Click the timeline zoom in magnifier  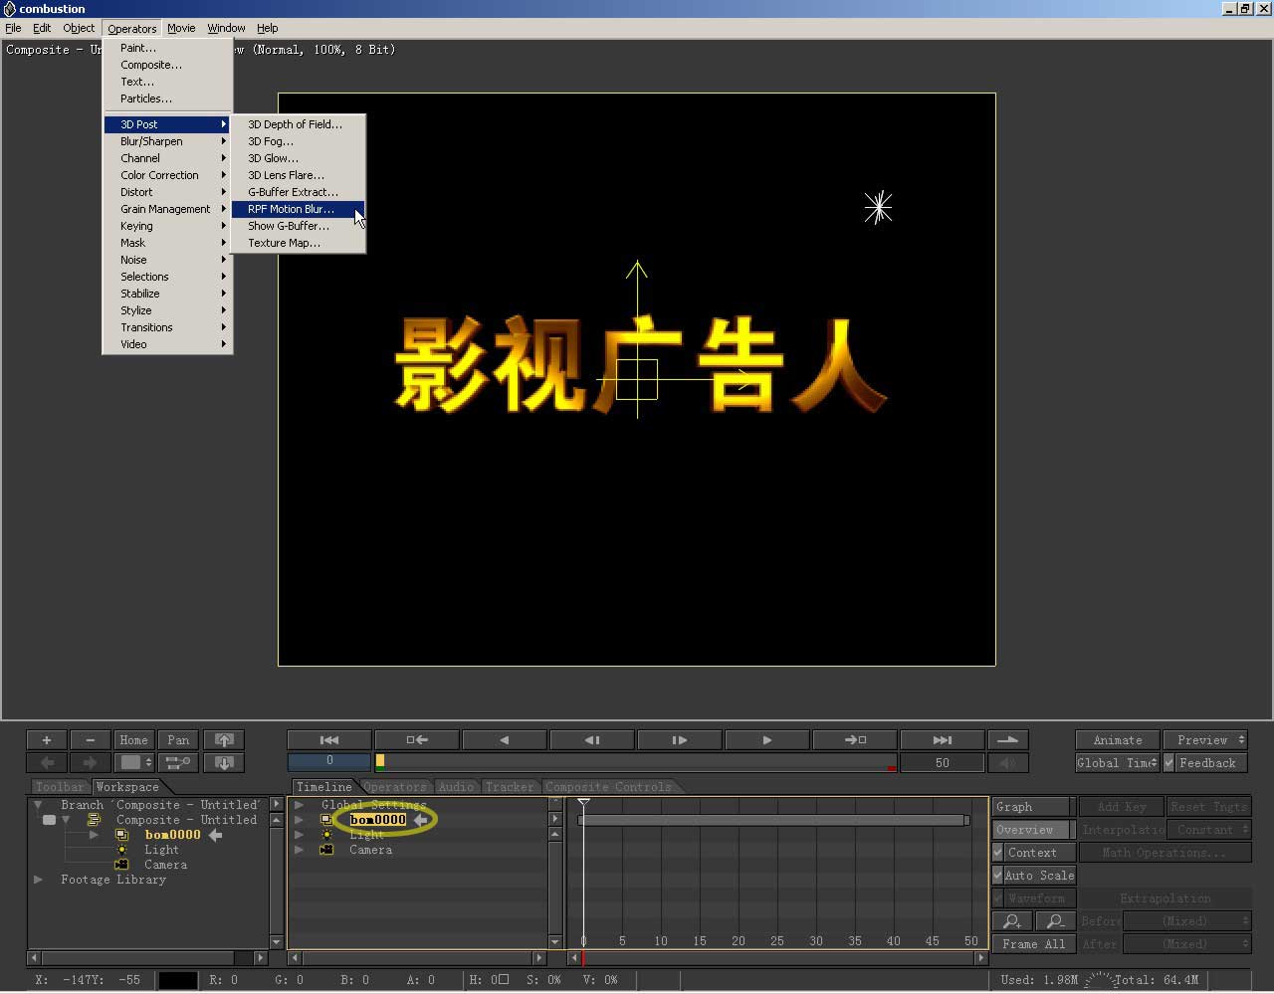(x=1012, y=921)
